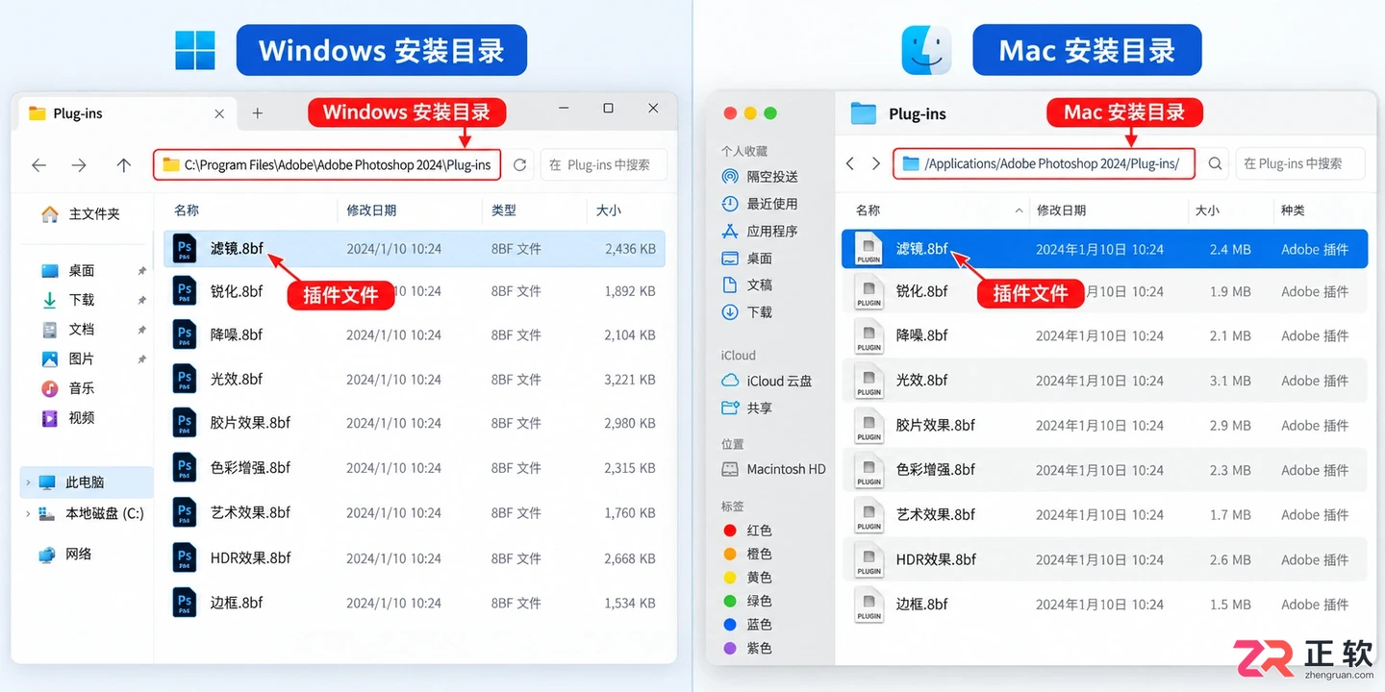This screenshot has width=1385, height=692.
Task: Sort Windows list by 大小 column
Action: tap(609, 210)
